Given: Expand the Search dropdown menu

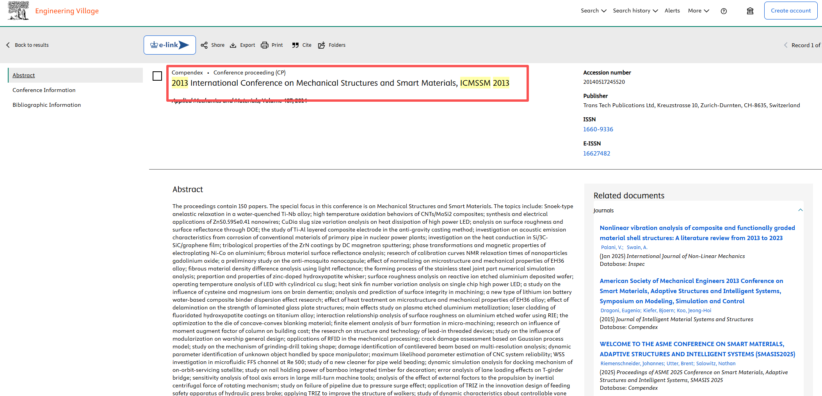Looking at the screenshot, I should click(593, 11).
